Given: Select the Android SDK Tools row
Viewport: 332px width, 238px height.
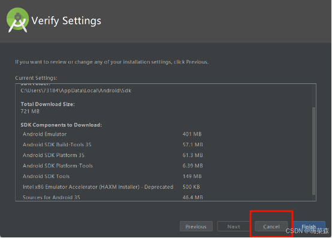Looking at the screenshot, I should tap(113, 176).
